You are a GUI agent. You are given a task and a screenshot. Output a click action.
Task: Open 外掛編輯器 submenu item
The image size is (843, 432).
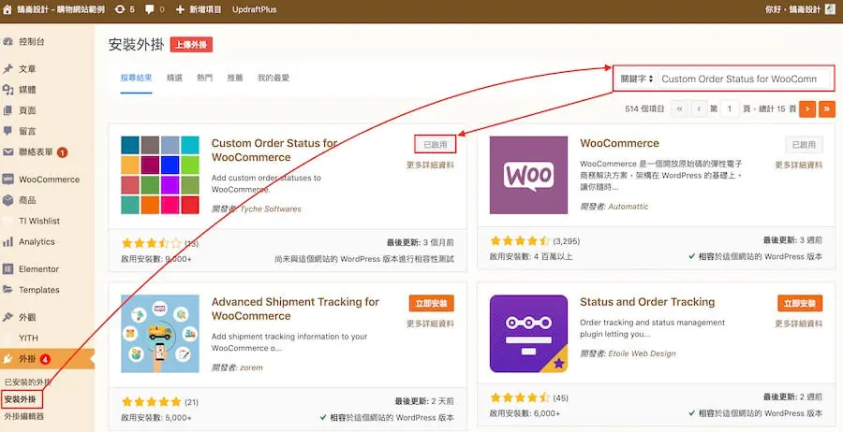coord(23,416)
